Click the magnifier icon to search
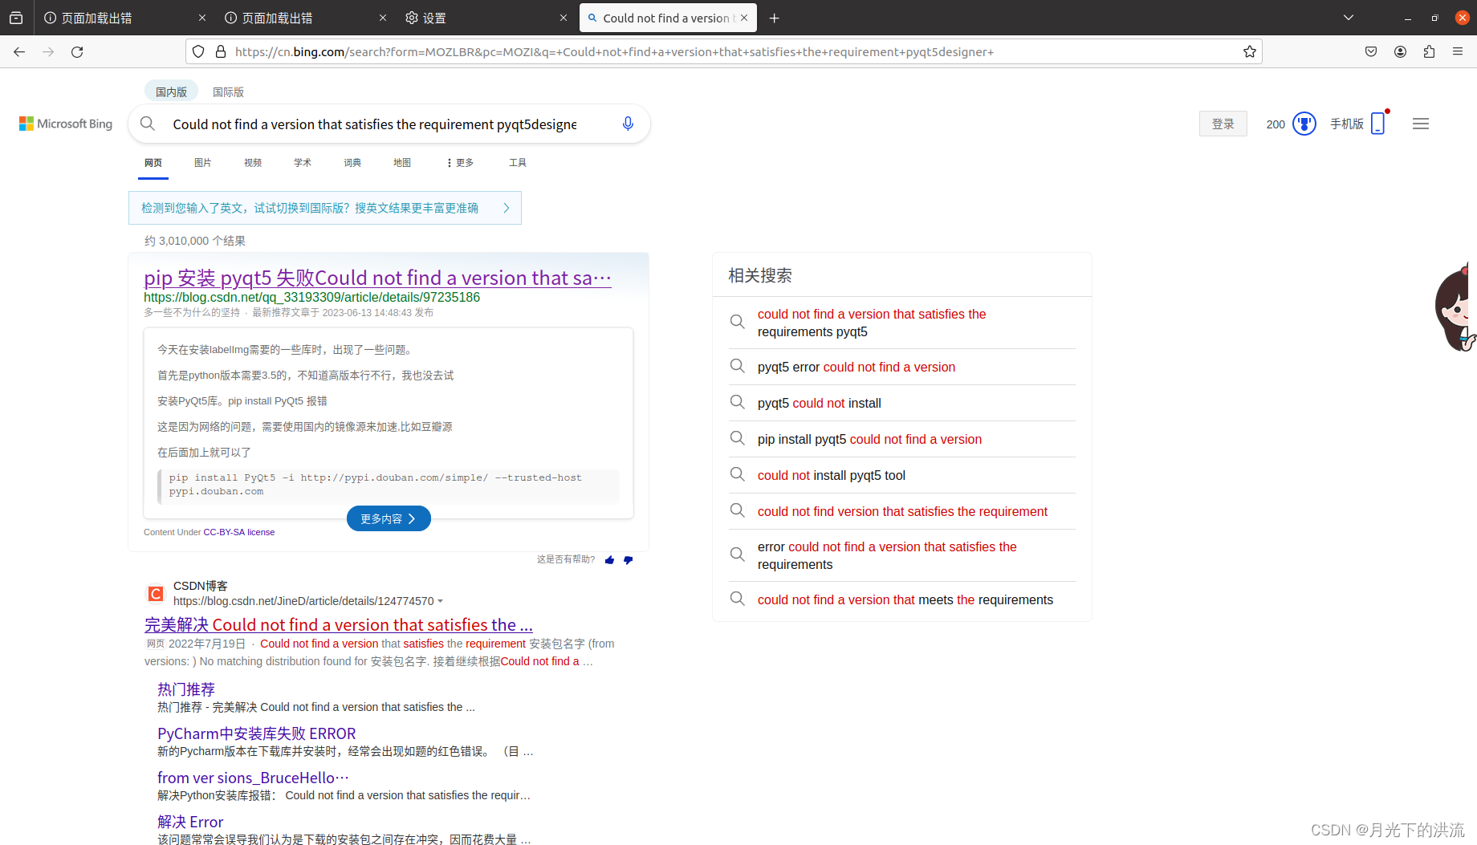Screen dimensions: 1477x845 148,124
